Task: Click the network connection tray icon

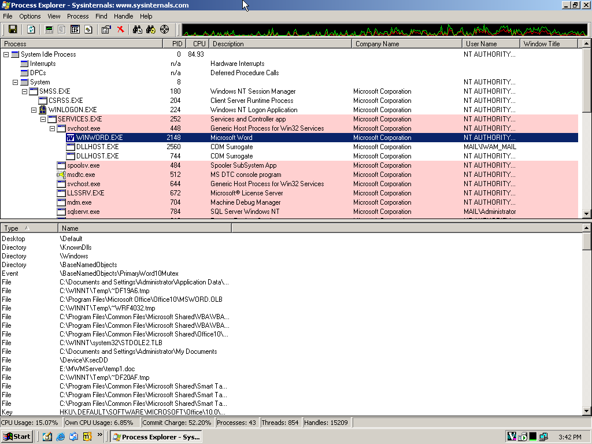Action: 543,437
